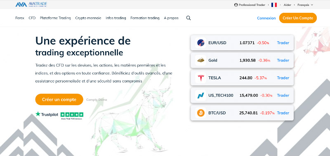330x156 pixels.
Task: Click Trader for US_TECH100
Action: [283, 95]
